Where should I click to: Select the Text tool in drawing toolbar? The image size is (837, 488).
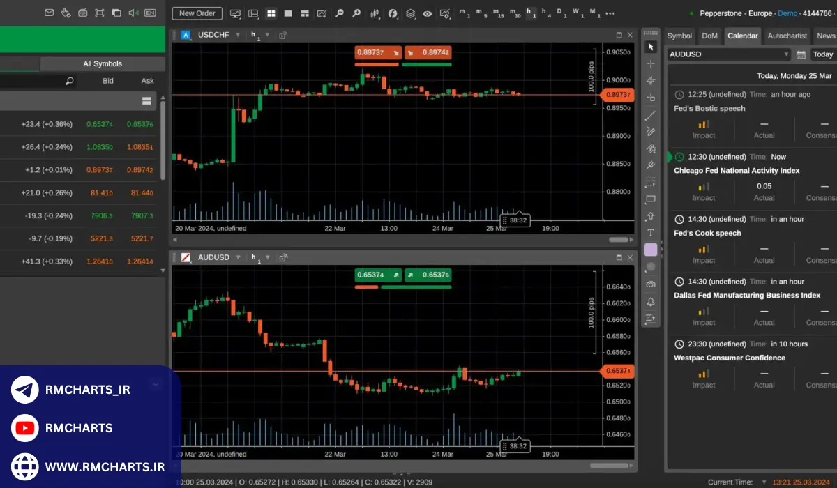(650, 233)
